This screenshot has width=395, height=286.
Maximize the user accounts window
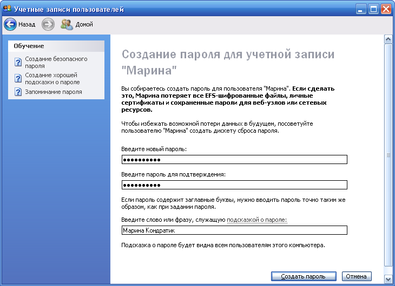[373, 9]
